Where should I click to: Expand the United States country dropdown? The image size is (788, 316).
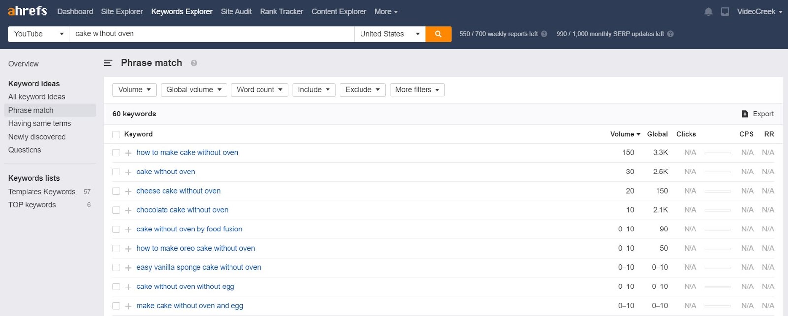tap(389, 34)
